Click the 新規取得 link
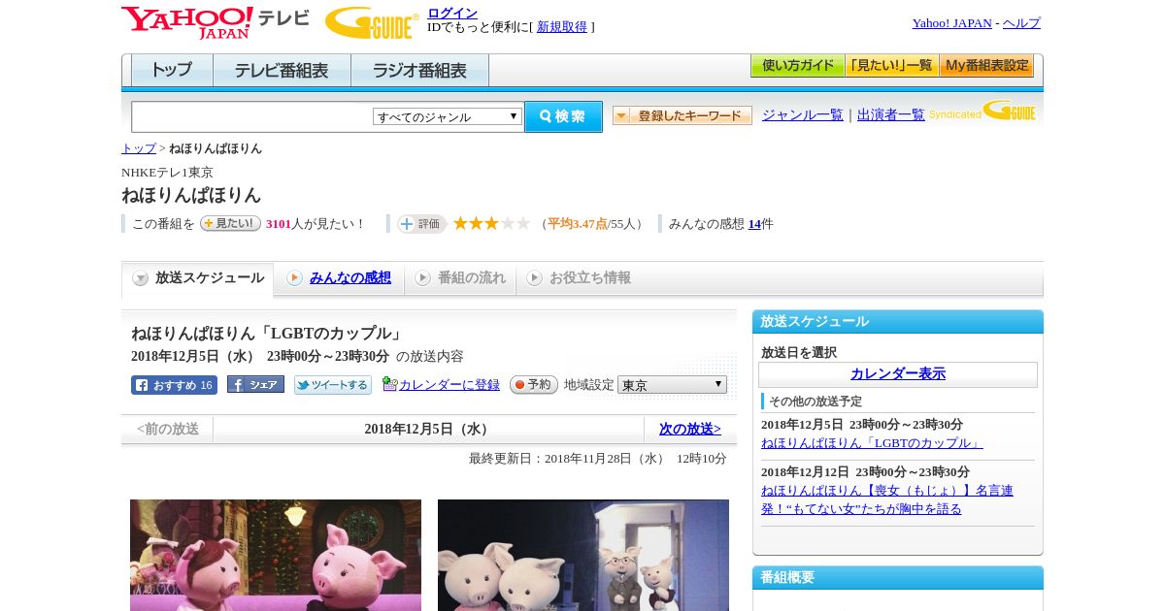This screenshot has height=611, width=1165. coord(562,27)
